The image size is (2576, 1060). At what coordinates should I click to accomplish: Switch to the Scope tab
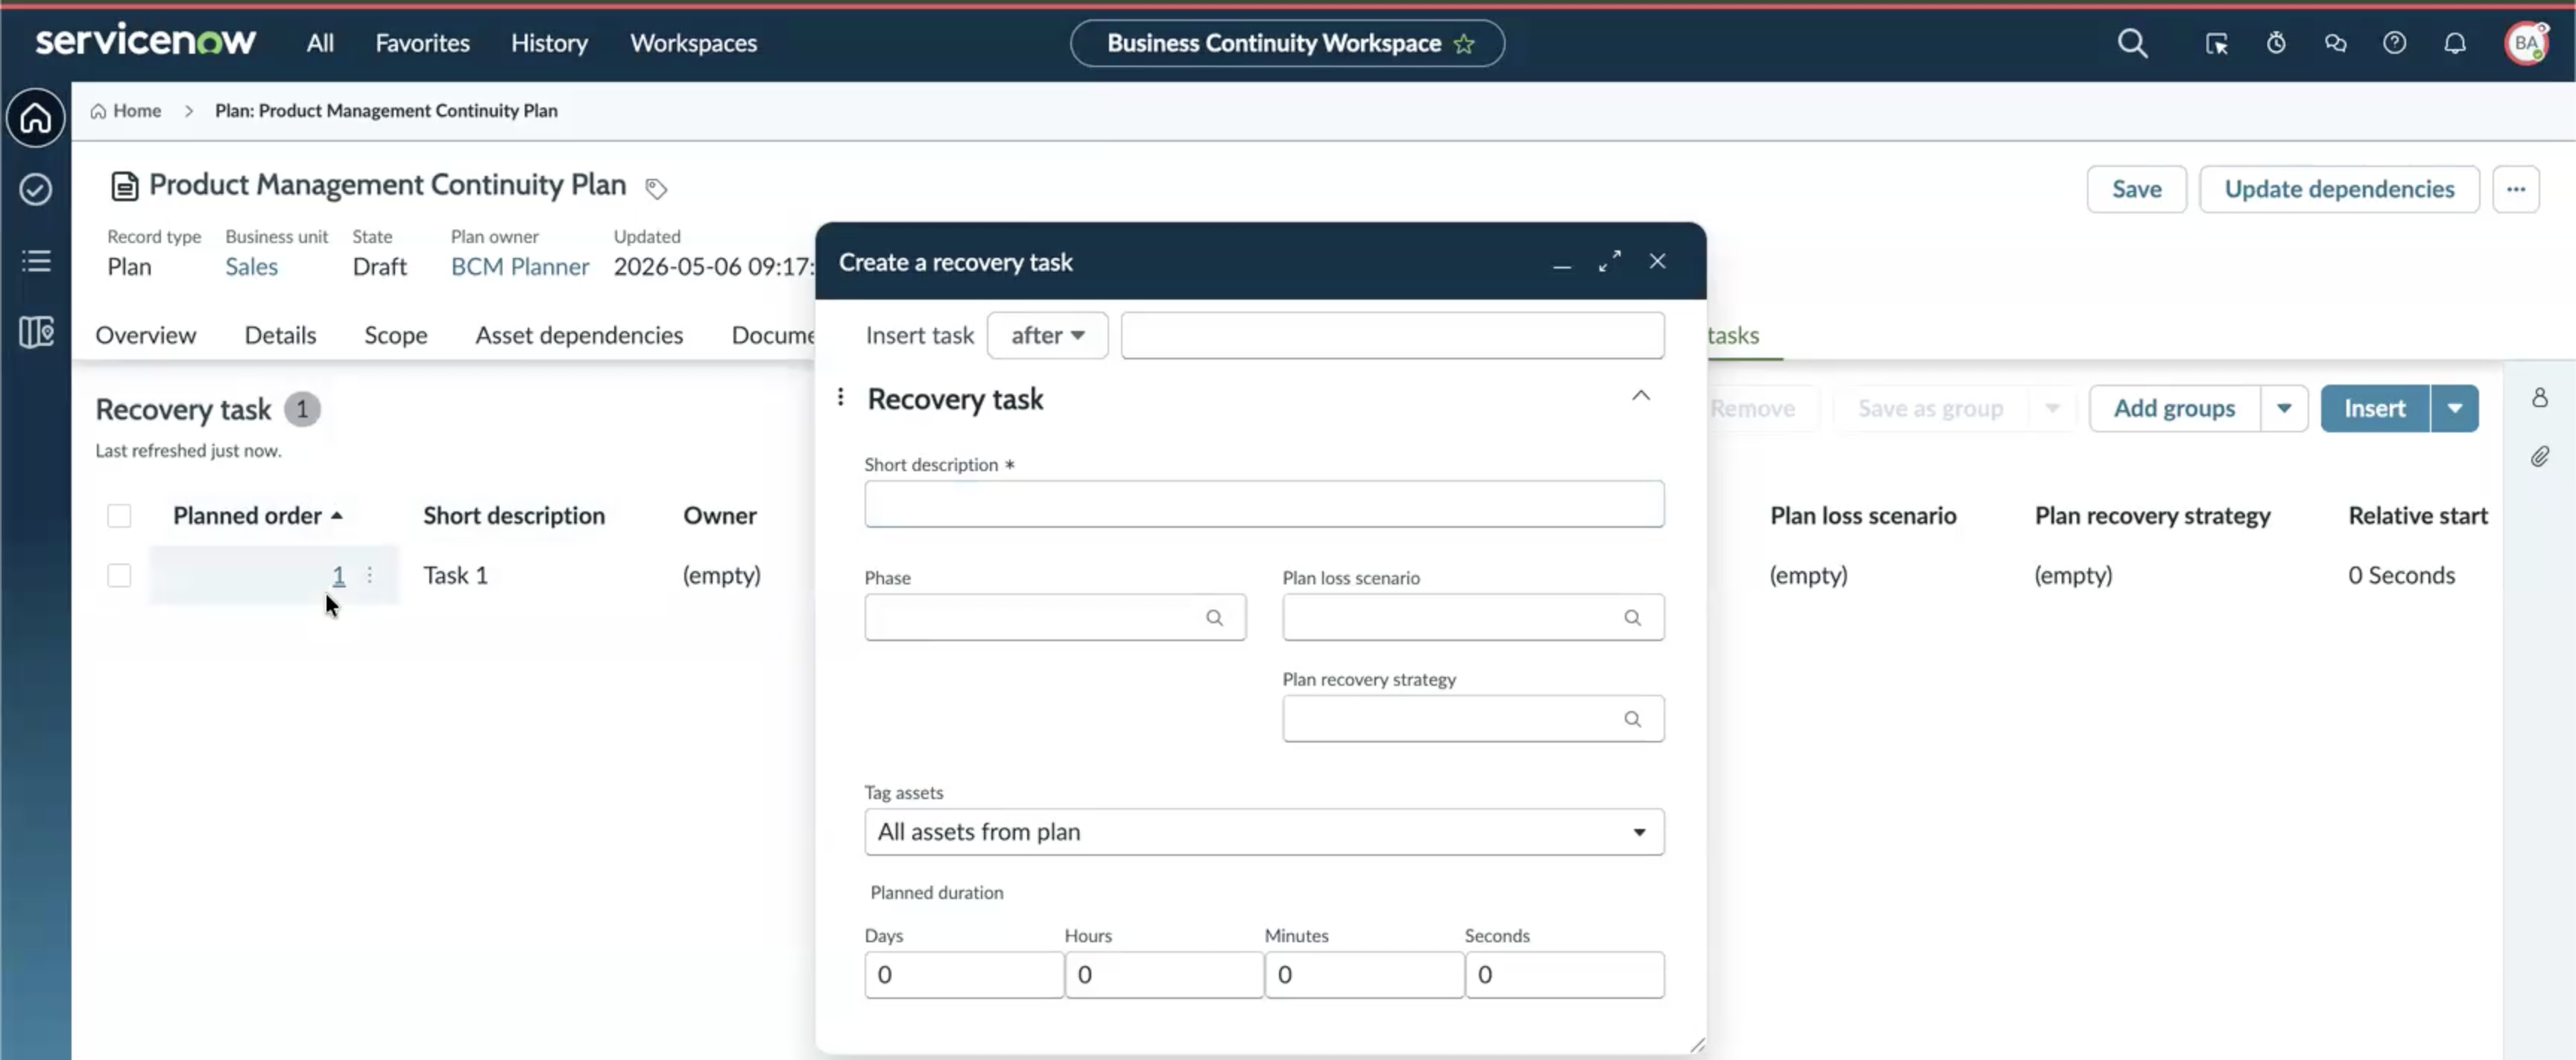click(395, 336)
